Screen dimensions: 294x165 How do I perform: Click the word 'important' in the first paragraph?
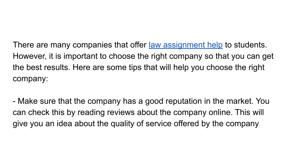pyautogui.click(x=80, y=56)
